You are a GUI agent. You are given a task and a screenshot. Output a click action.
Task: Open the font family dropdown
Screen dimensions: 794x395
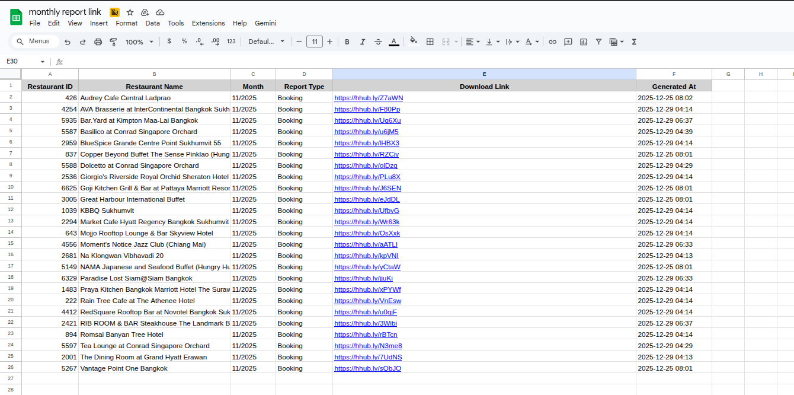266,42
